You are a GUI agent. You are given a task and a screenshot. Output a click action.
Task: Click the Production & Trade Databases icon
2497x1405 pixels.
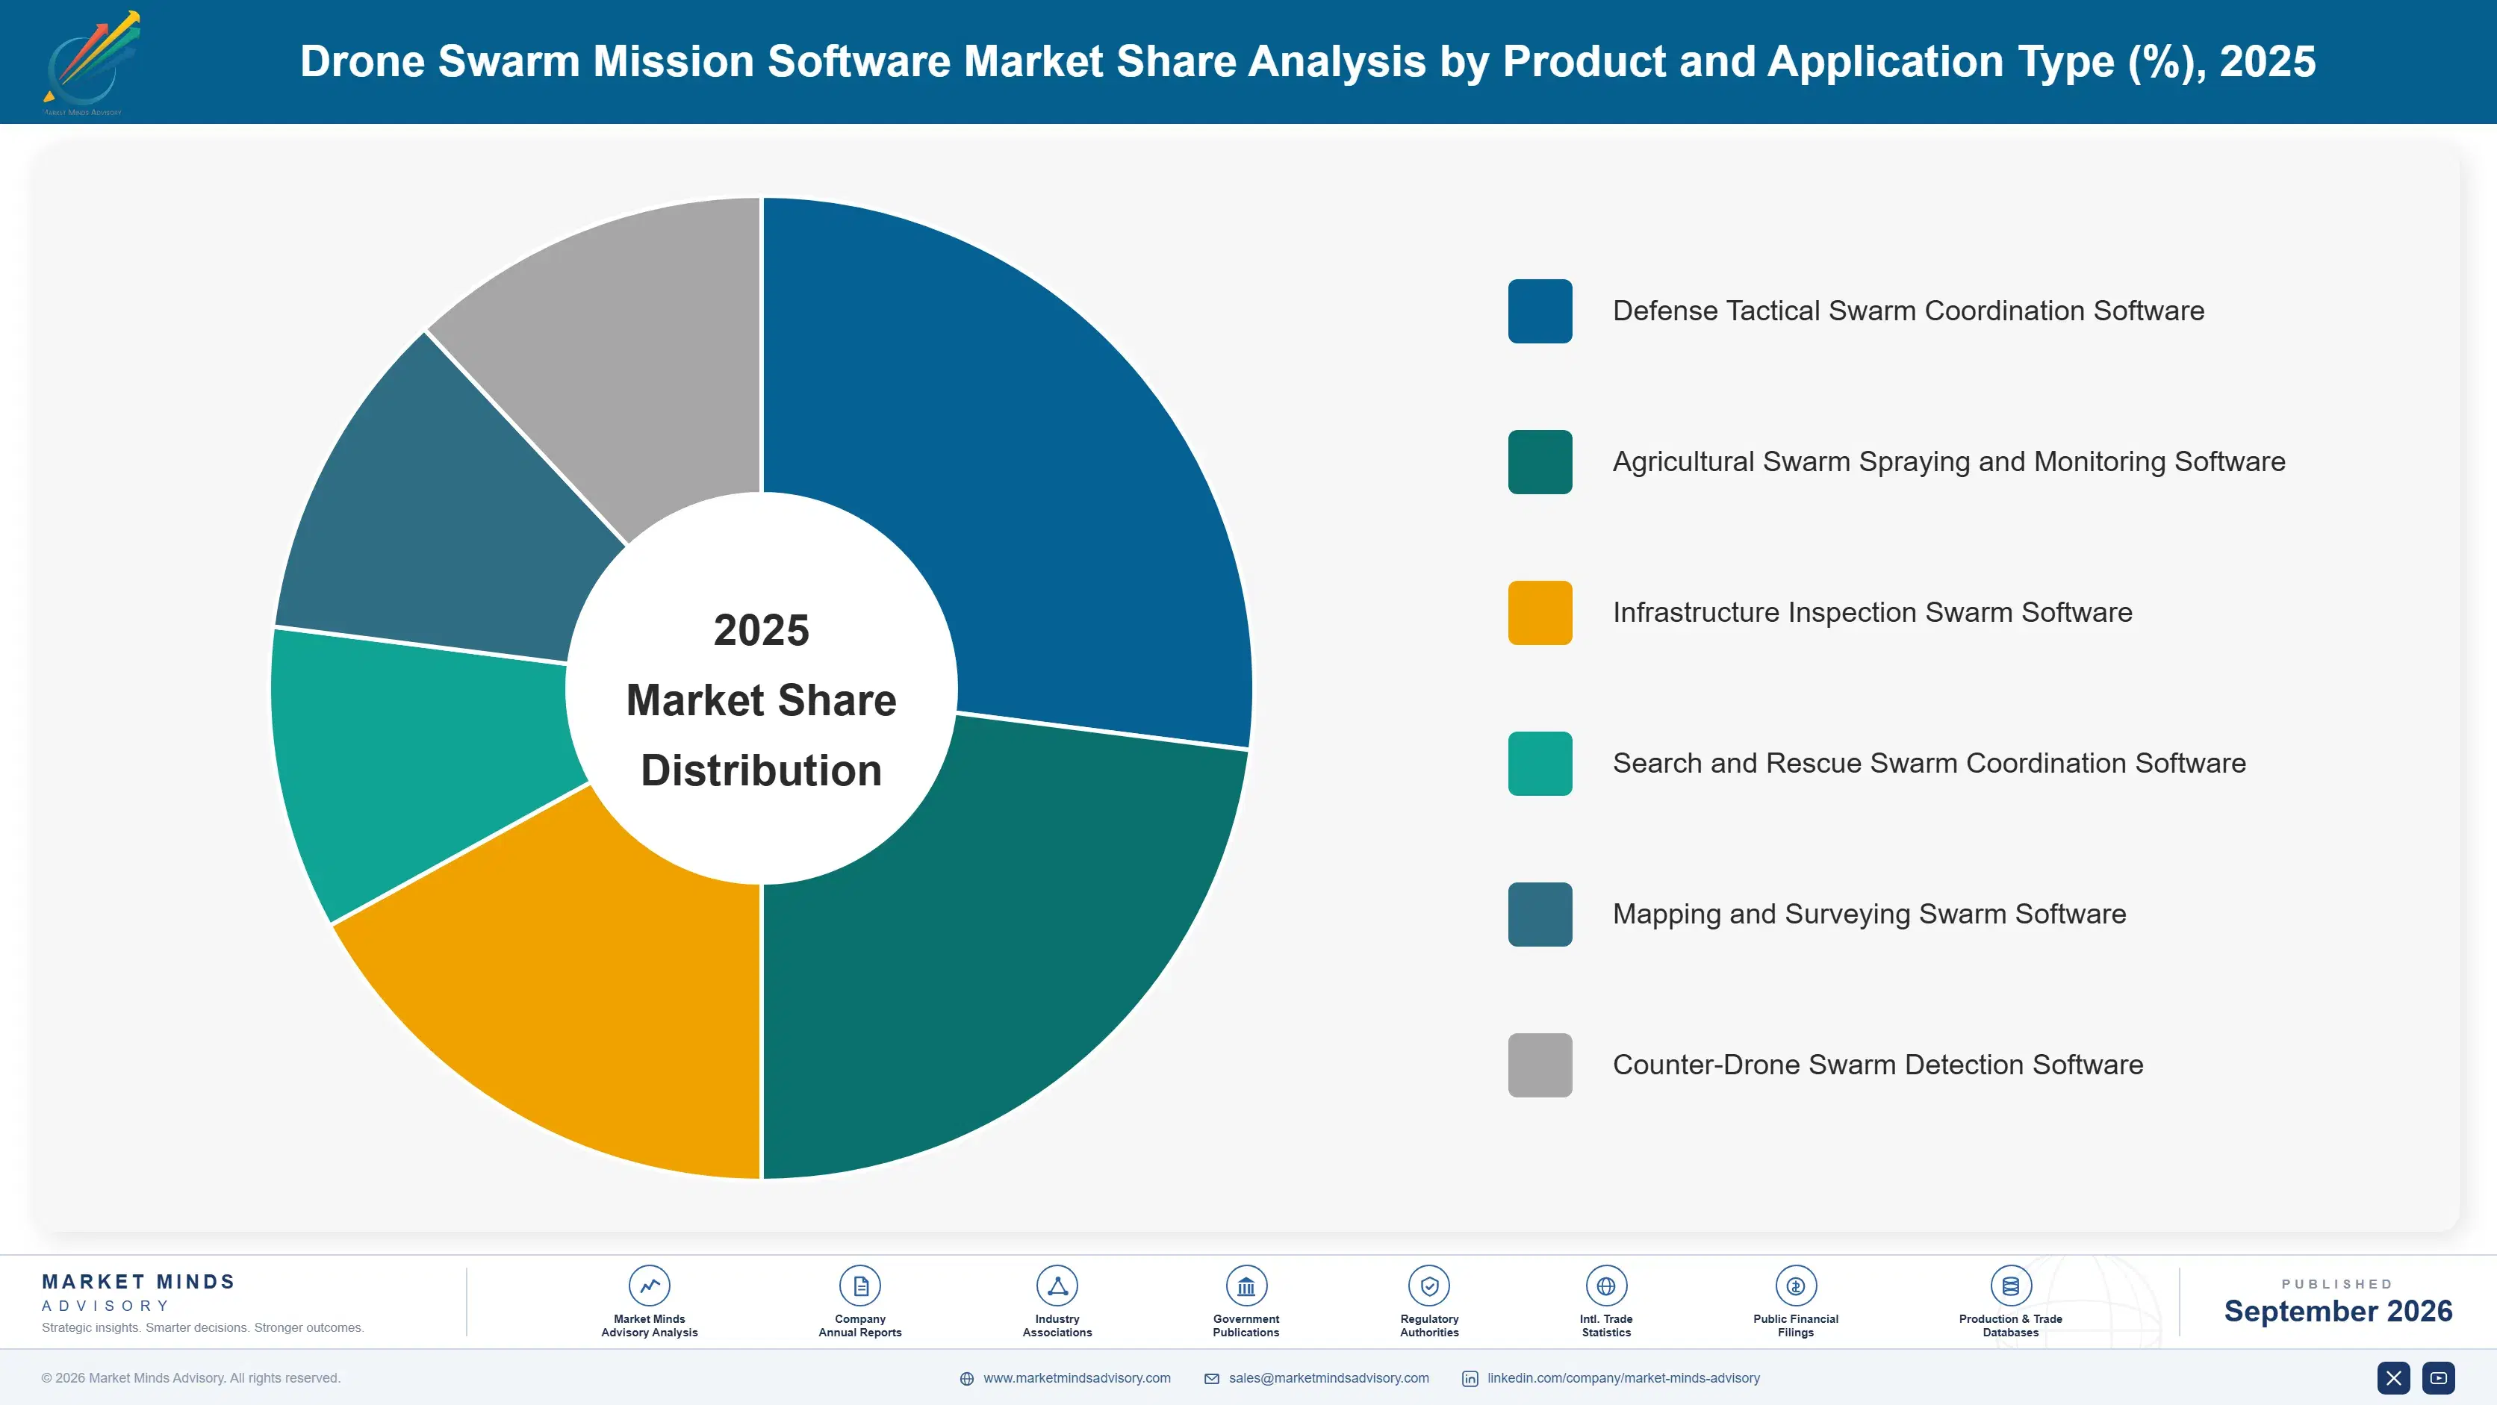click(x=2010, y=1286)
